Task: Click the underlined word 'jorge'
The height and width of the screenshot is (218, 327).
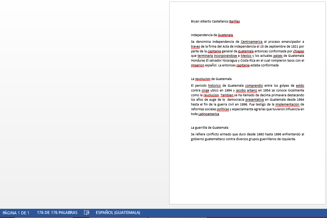Action: click(205, 90)
